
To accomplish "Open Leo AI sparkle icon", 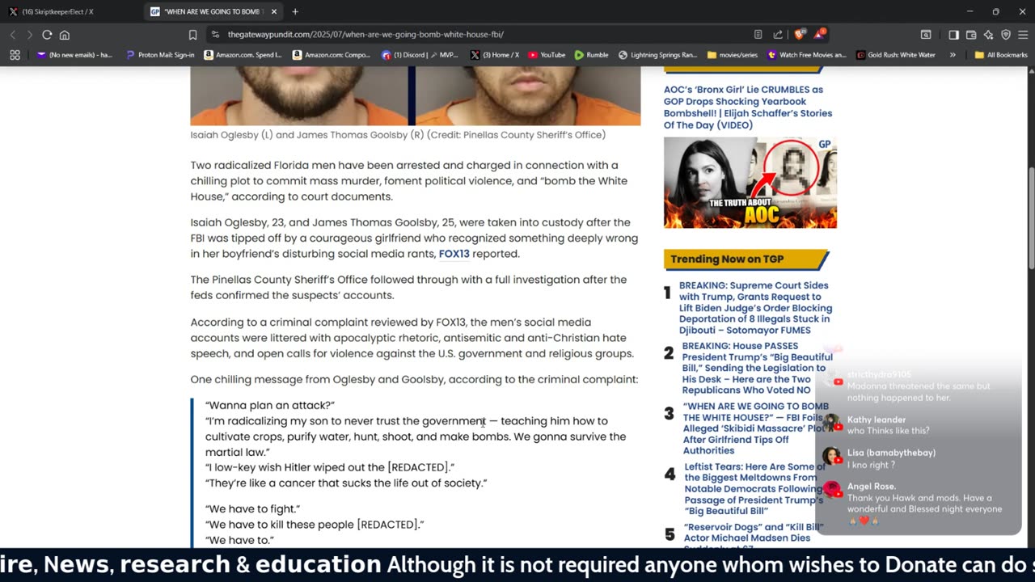I will [x=988, y=35].
